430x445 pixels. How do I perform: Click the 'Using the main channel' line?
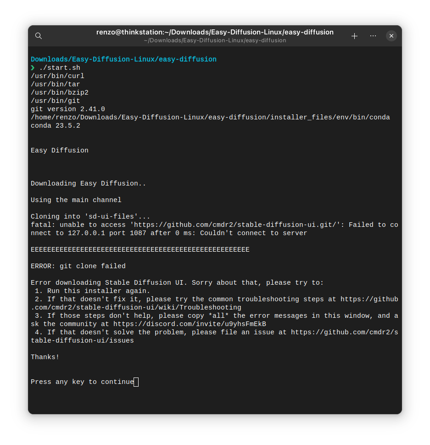click(76, 200)
